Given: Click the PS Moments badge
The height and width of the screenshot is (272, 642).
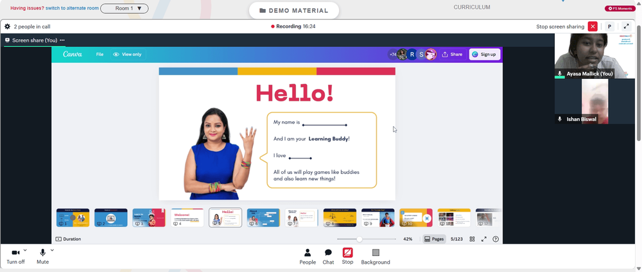Looking at the screenshot, I should pyautogui.click(x=620, y=8).
